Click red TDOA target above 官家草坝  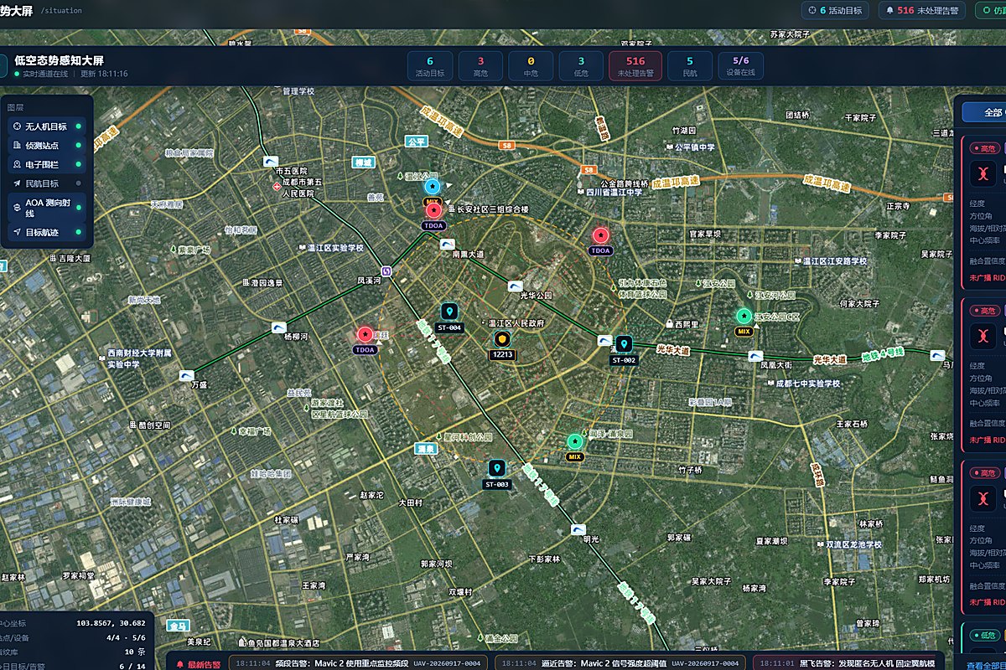[x=600, y=235]
